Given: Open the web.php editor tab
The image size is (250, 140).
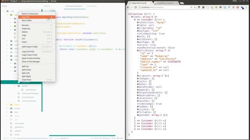Looking at the screenshot, I should [47, 6].
